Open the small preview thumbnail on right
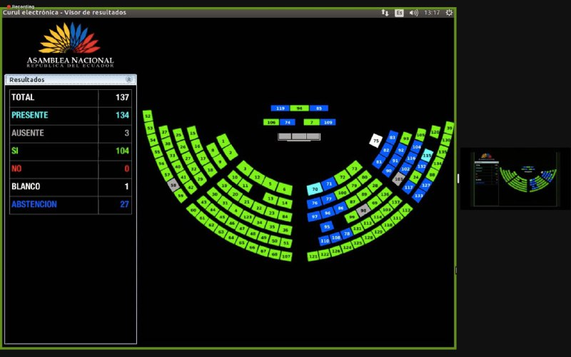 point(515,178)
